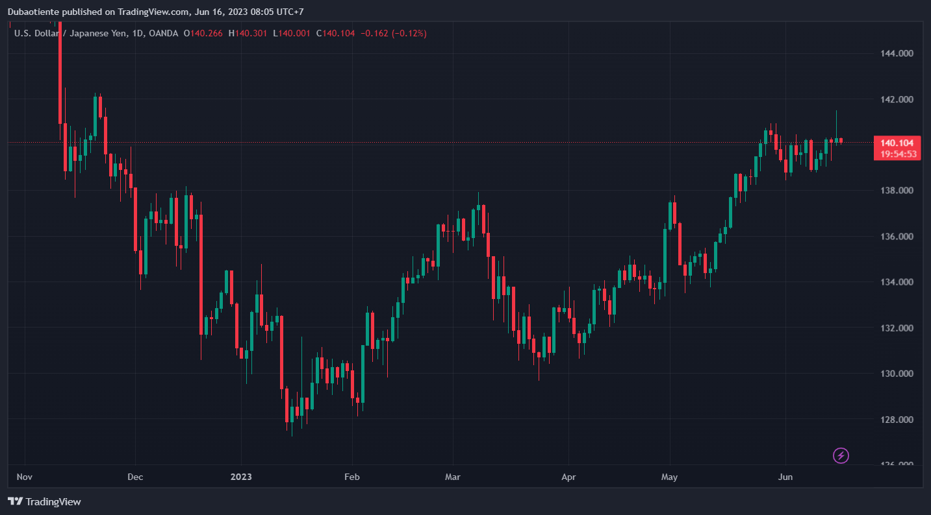Click the 19:54:53 candle countdown timer
The width and height of the screenshot is (931, 515).
[x=897, y=154]
